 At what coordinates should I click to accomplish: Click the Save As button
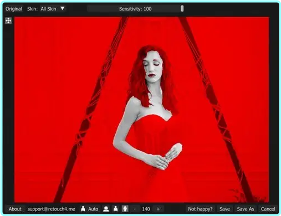[246, 209]
